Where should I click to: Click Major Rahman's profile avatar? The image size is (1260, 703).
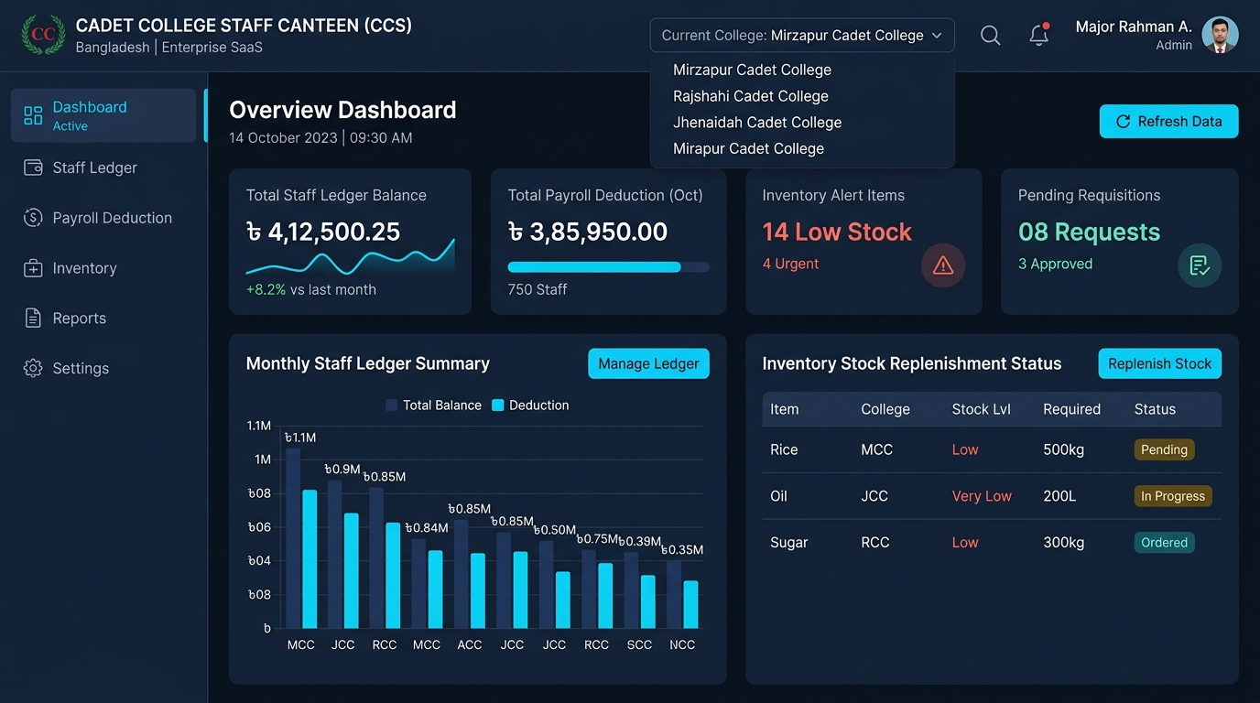tap(1220, 35)
